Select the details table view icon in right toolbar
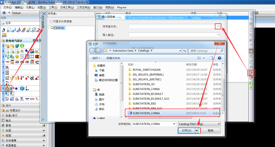This screenshot has height=147, width=275. (x=251, y=51)
